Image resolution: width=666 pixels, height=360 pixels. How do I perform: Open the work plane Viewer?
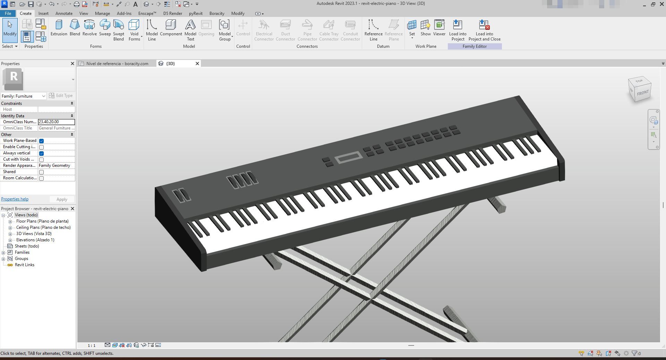439,28
